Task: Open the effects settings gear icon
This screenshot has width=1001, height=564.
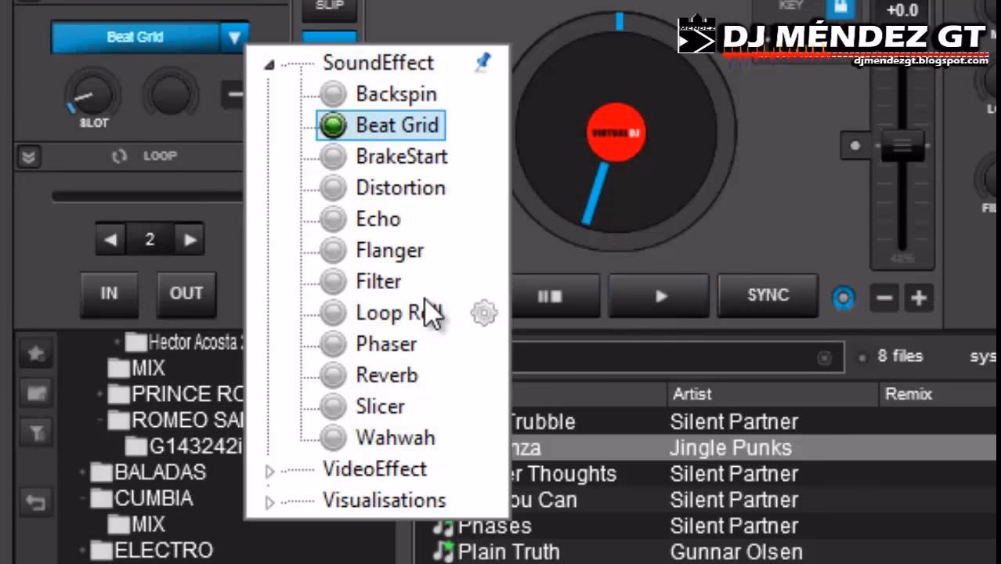Action: click(x=483, y=313)
